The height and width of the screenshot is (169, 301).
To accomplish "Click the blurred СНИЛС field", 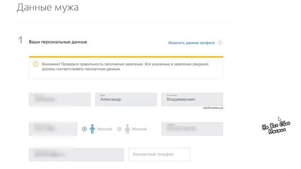I will point(192,129).
